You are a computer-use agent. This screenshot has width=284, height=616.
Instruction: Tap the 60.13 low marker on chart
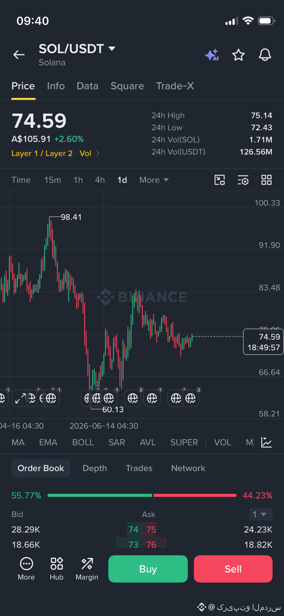tap(113, 410)
